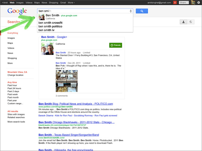Filter results by Past year
Screen dimensions: 202x151
pos(12,100)
